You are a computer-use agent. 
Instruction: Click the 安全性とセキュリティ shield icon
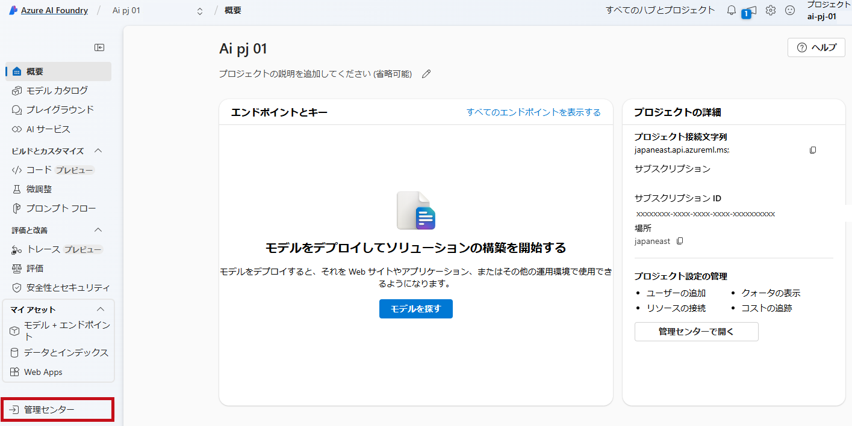pyautogui.click(x=17, y=288)
